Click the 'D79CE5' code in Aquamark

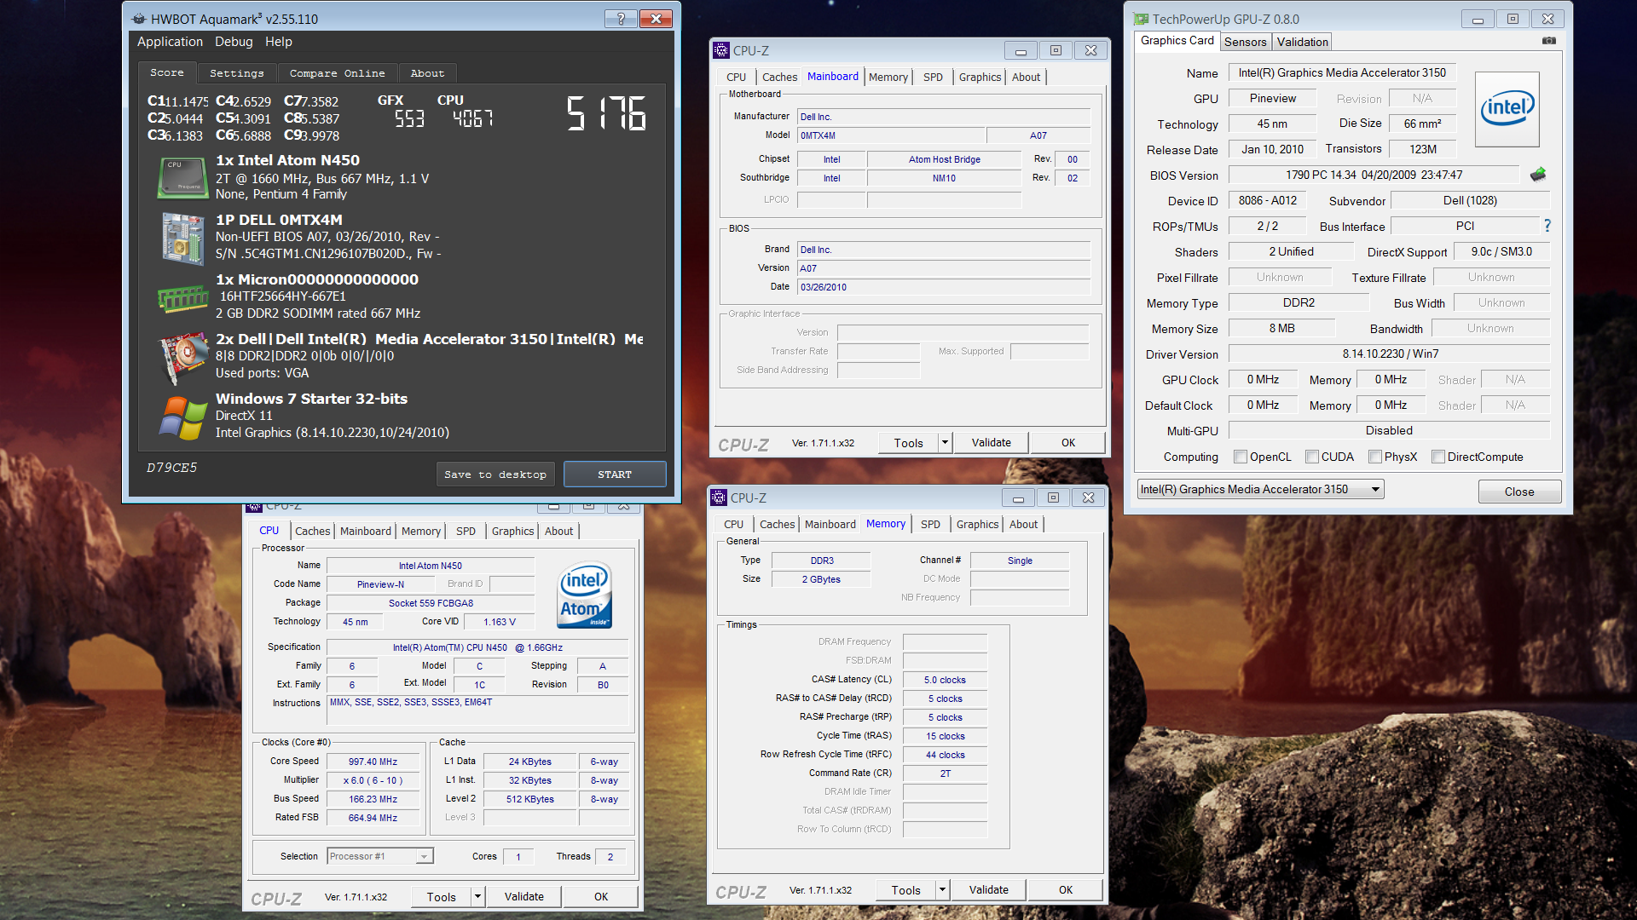pyautogui.click(x=171, y=468)
